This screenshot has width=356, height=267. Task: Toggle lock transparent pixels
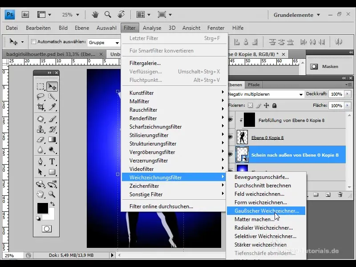tap(250, 105)
